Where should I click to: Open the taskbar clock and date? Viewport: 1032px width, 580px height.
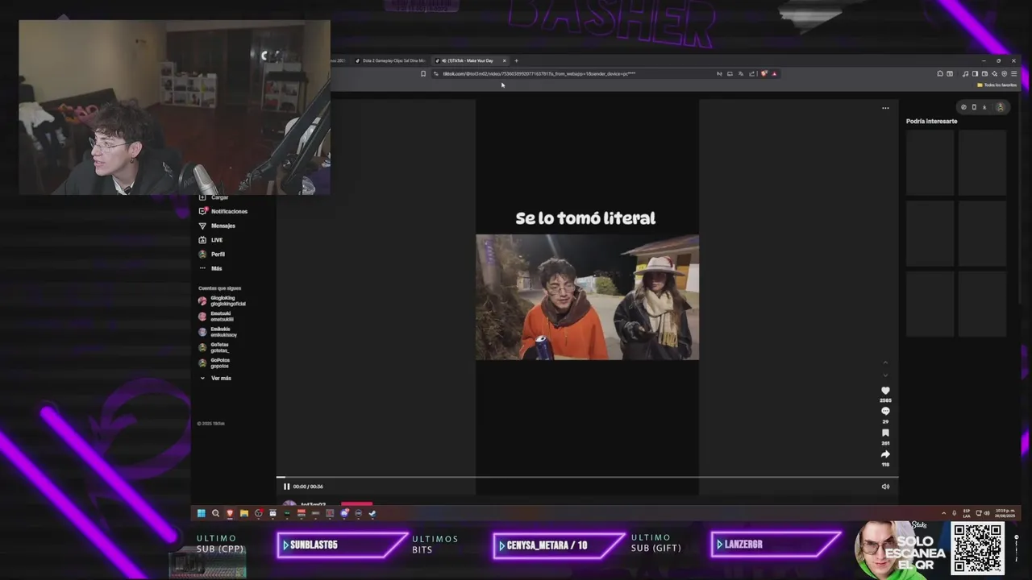pos(1005,513)
